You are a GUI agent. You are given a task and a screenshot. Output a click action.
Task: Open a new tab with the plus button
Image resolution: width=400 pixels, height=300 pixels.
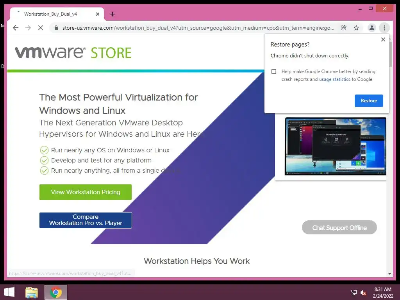112,14
